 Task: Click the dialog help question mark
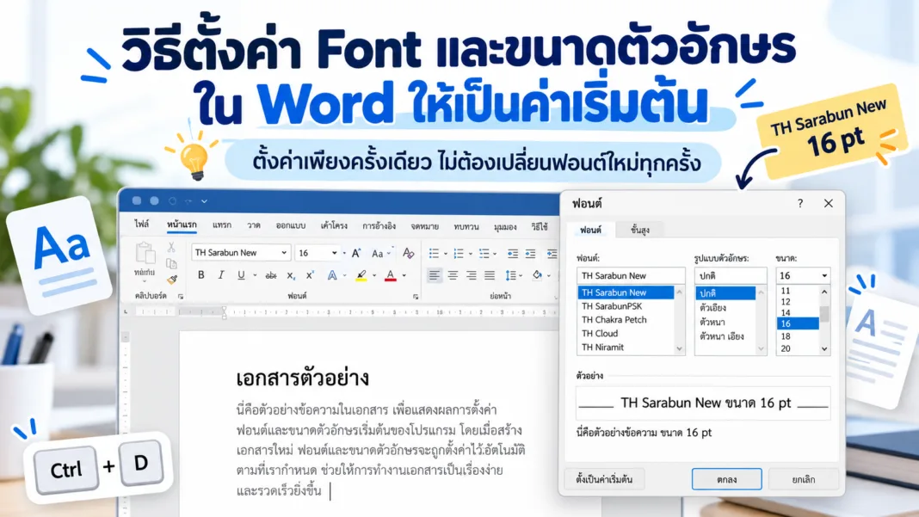click(800, 203)
